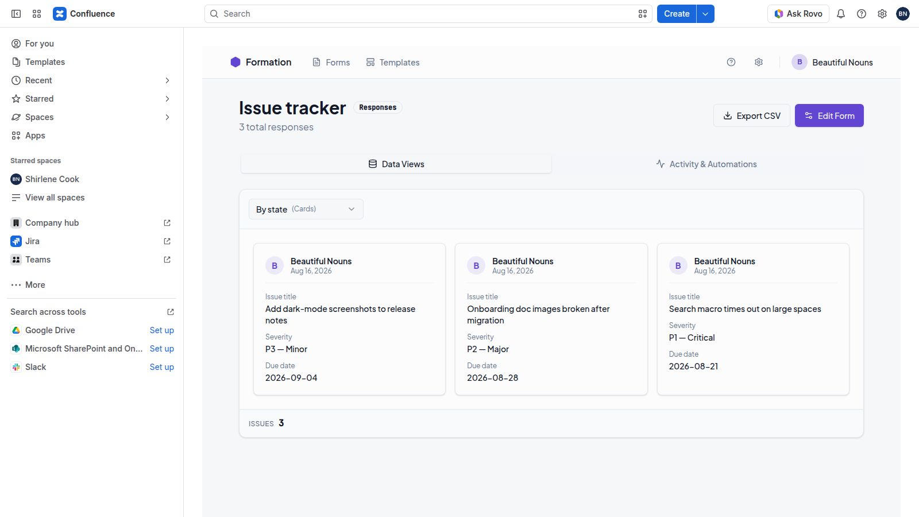Expand the Recent section chevron
The image size is (919, 517).
click(x=167, y=80)
